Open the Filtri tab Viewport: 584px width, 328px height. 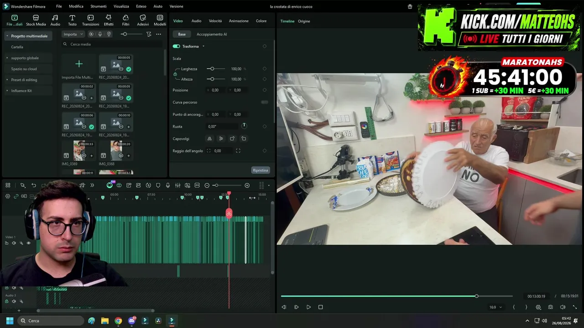coord(125,20)
